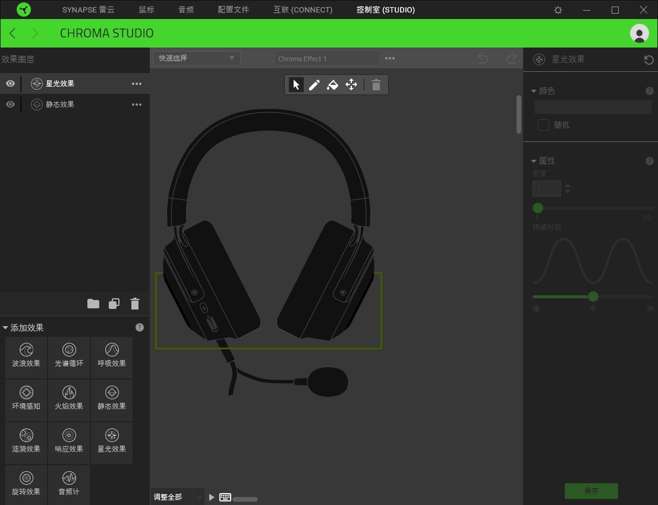Select the pencil paint tool
658x505 pixels.
[314, 85]
